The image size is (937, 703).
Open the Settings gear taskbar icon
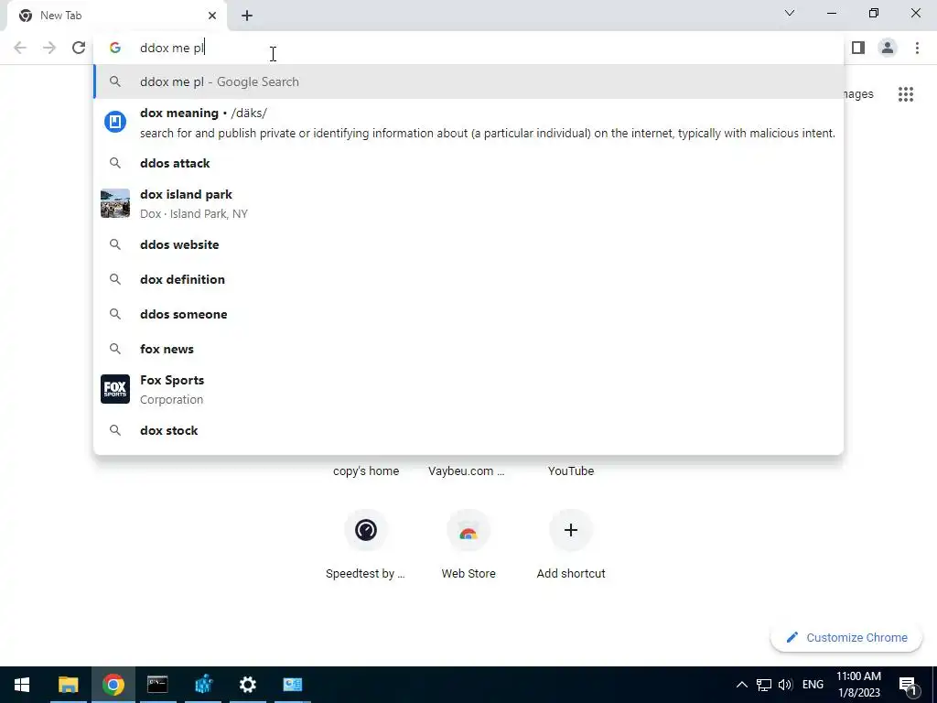(x=247, y=685)
